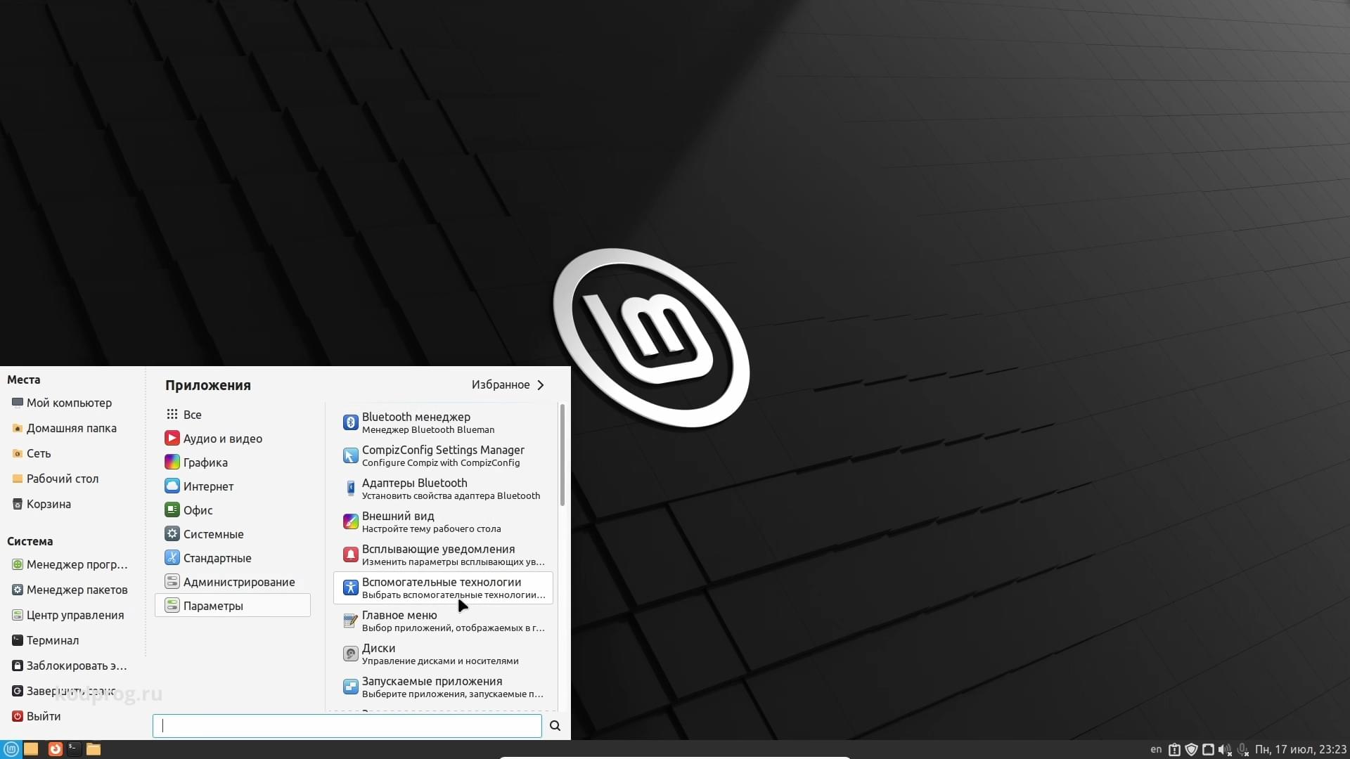
Task: Launch Менеджер программ
Action: pyautogui.click(x=70, y=564)
